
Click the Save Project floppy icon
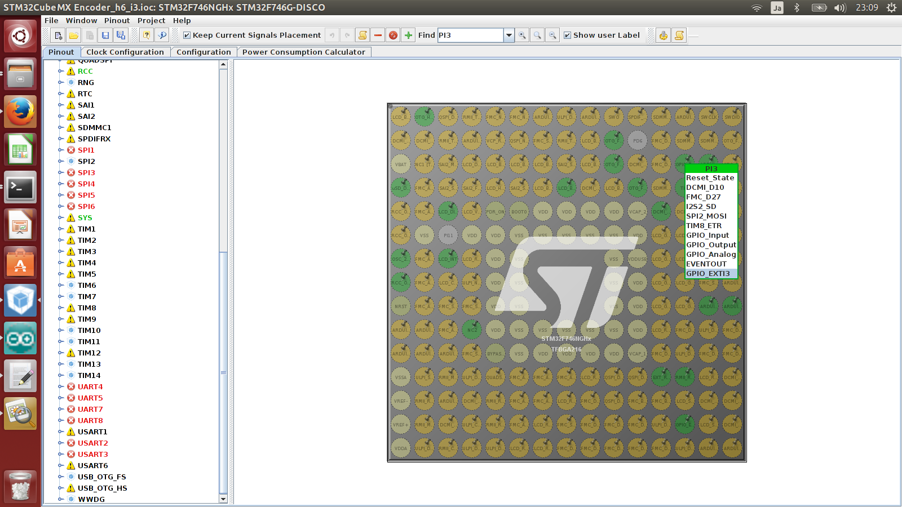tap(105, 35)
